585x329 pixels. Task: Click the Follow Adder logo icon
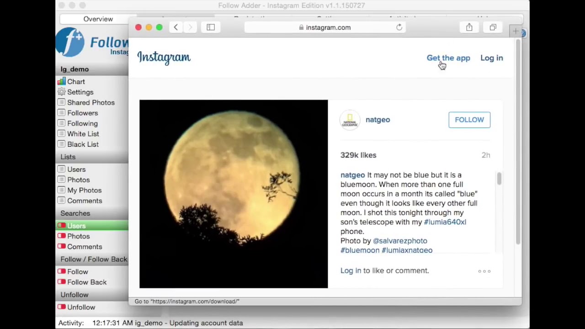tap(70, 42)
